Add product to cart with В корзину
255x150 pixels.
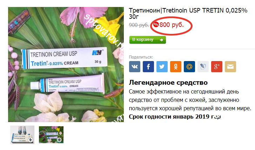tap(148, 40)
